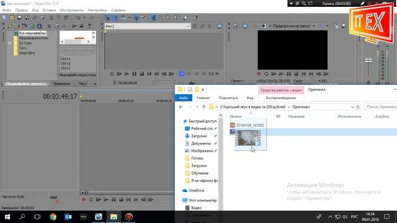Pause playback on the Trimmer transport bar
This screenshot has width=397, height=223.
(135, 74)
